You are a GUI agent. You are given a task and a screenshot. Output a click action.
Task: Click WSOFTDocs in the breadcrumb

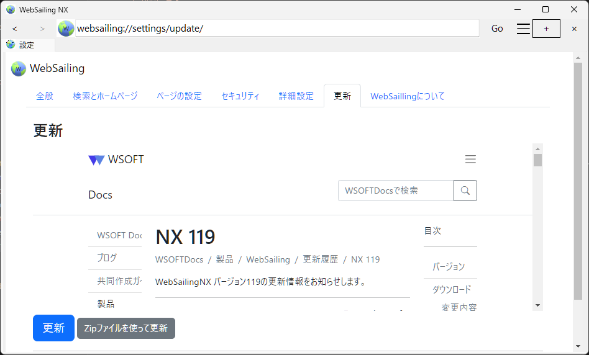tap(179, 259)
